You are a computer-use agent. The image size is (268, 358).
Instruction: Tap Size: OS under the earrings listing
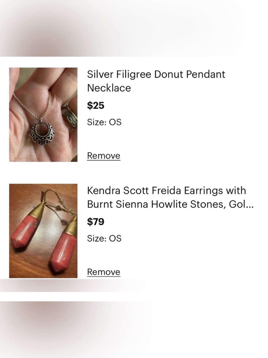pos(104,238)
